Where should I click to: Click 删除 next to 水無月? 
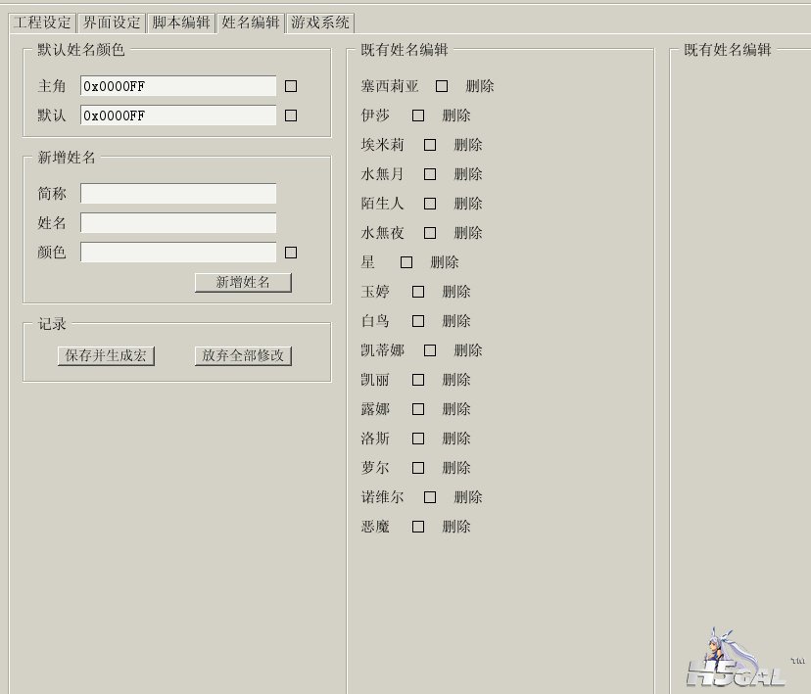pyautogui.click(x=468, y=174)
